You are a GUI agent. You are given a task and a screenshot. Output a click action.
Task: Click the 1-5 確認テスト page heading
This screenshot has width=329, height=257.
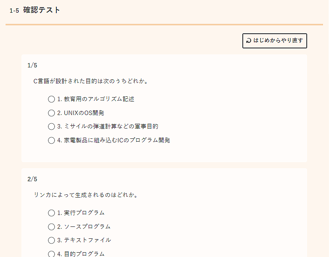(35, 10)
